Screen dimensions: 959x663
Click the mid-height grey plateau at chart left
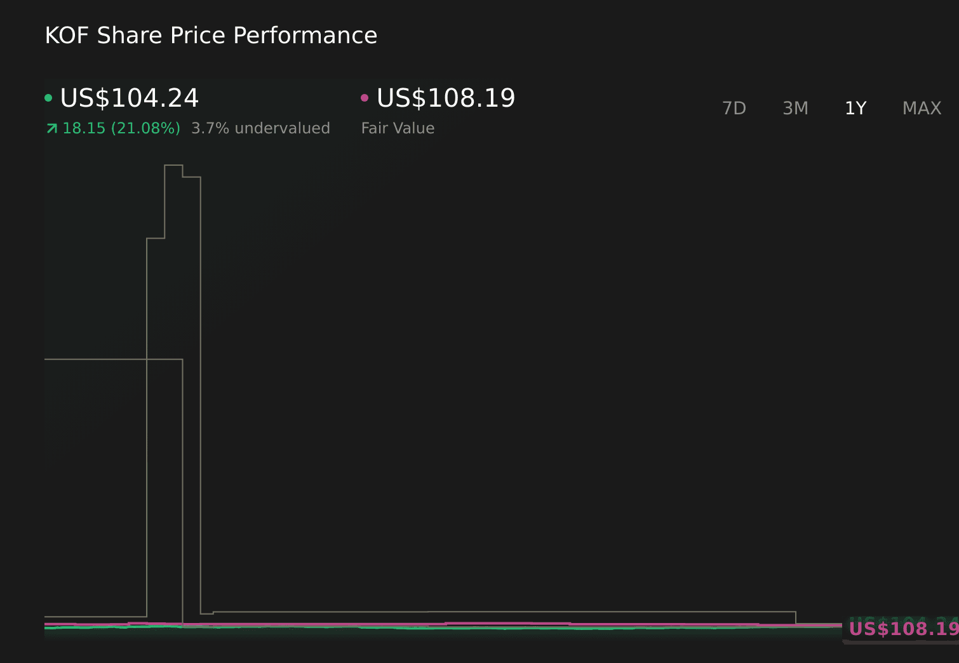click(95, 359)
